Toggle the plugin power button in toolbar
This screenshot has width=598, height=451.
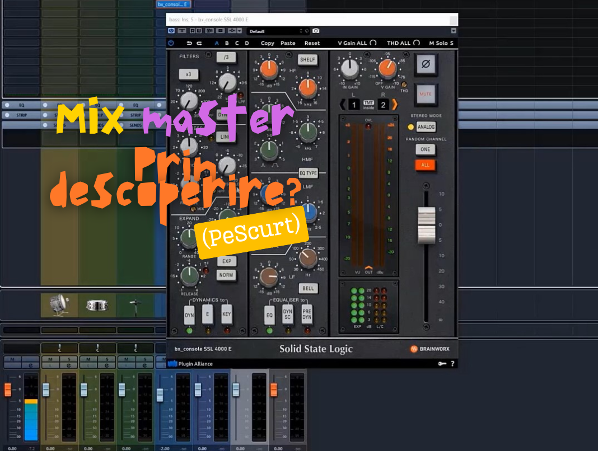point(171,43)
